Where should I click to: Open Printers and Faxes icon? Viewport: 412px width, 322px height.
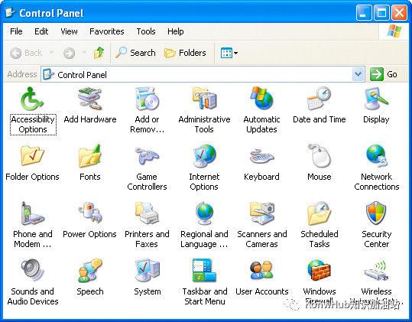(x=147, y=213)
